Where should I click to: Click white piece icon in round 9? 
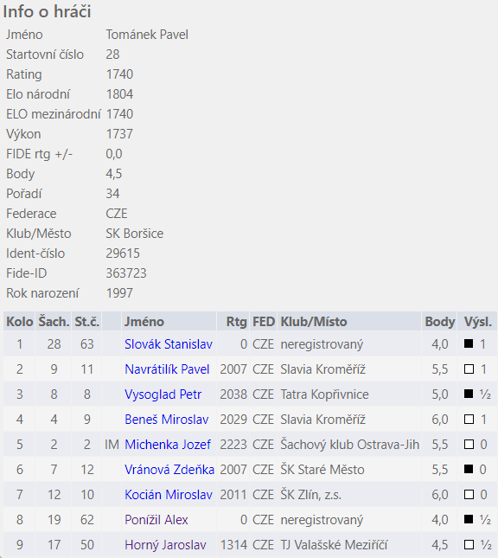469,544
